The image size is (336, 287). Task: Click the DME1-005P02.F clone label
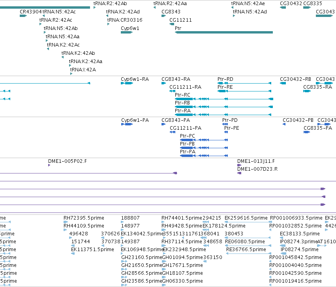[68, 161]
